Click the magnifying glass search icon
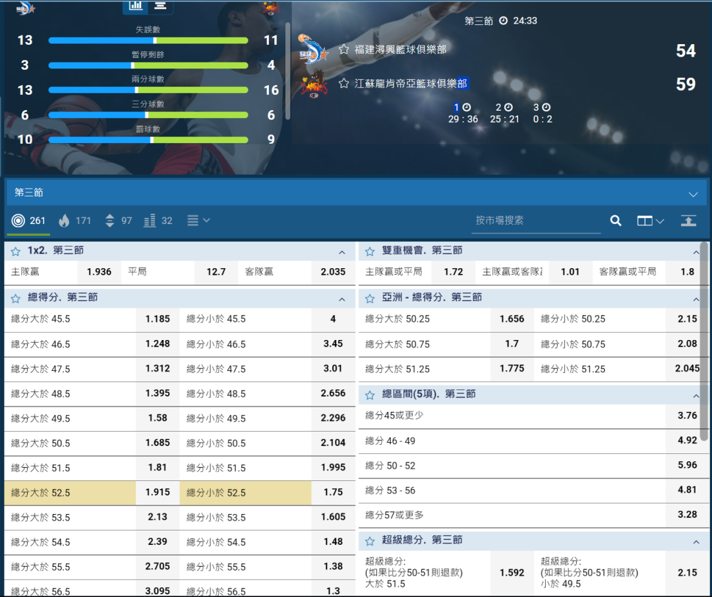The width and height of the screenshot is (712, 597). (616, 221)
